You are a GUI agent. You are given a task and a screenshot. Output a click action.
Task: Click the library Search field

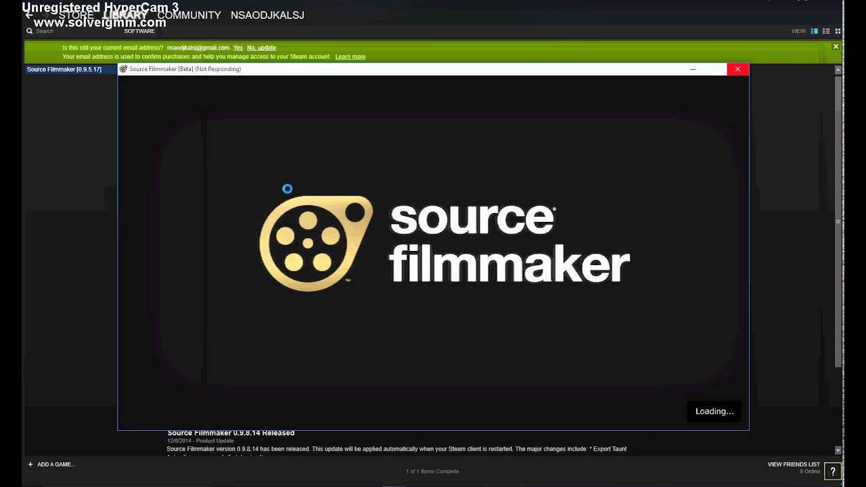pos(68,31)
